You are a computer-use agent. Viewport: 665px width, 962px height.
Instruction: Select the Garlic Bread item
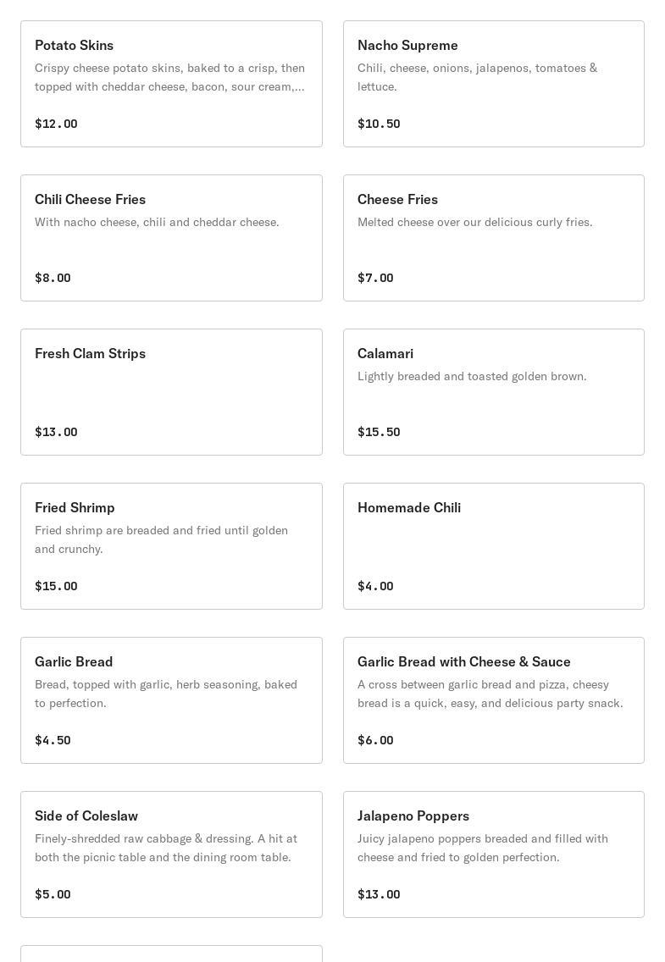tap(171, 700)
